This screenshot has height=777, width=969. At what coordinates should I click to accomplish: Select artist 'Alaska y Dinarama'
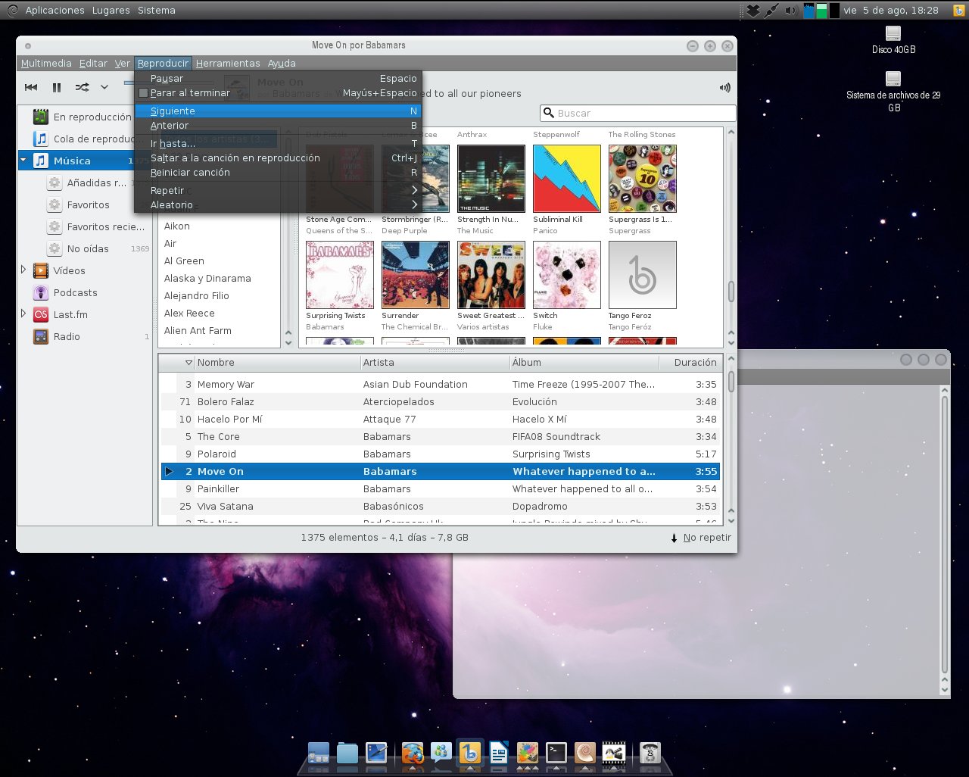(x=220, y=278)
